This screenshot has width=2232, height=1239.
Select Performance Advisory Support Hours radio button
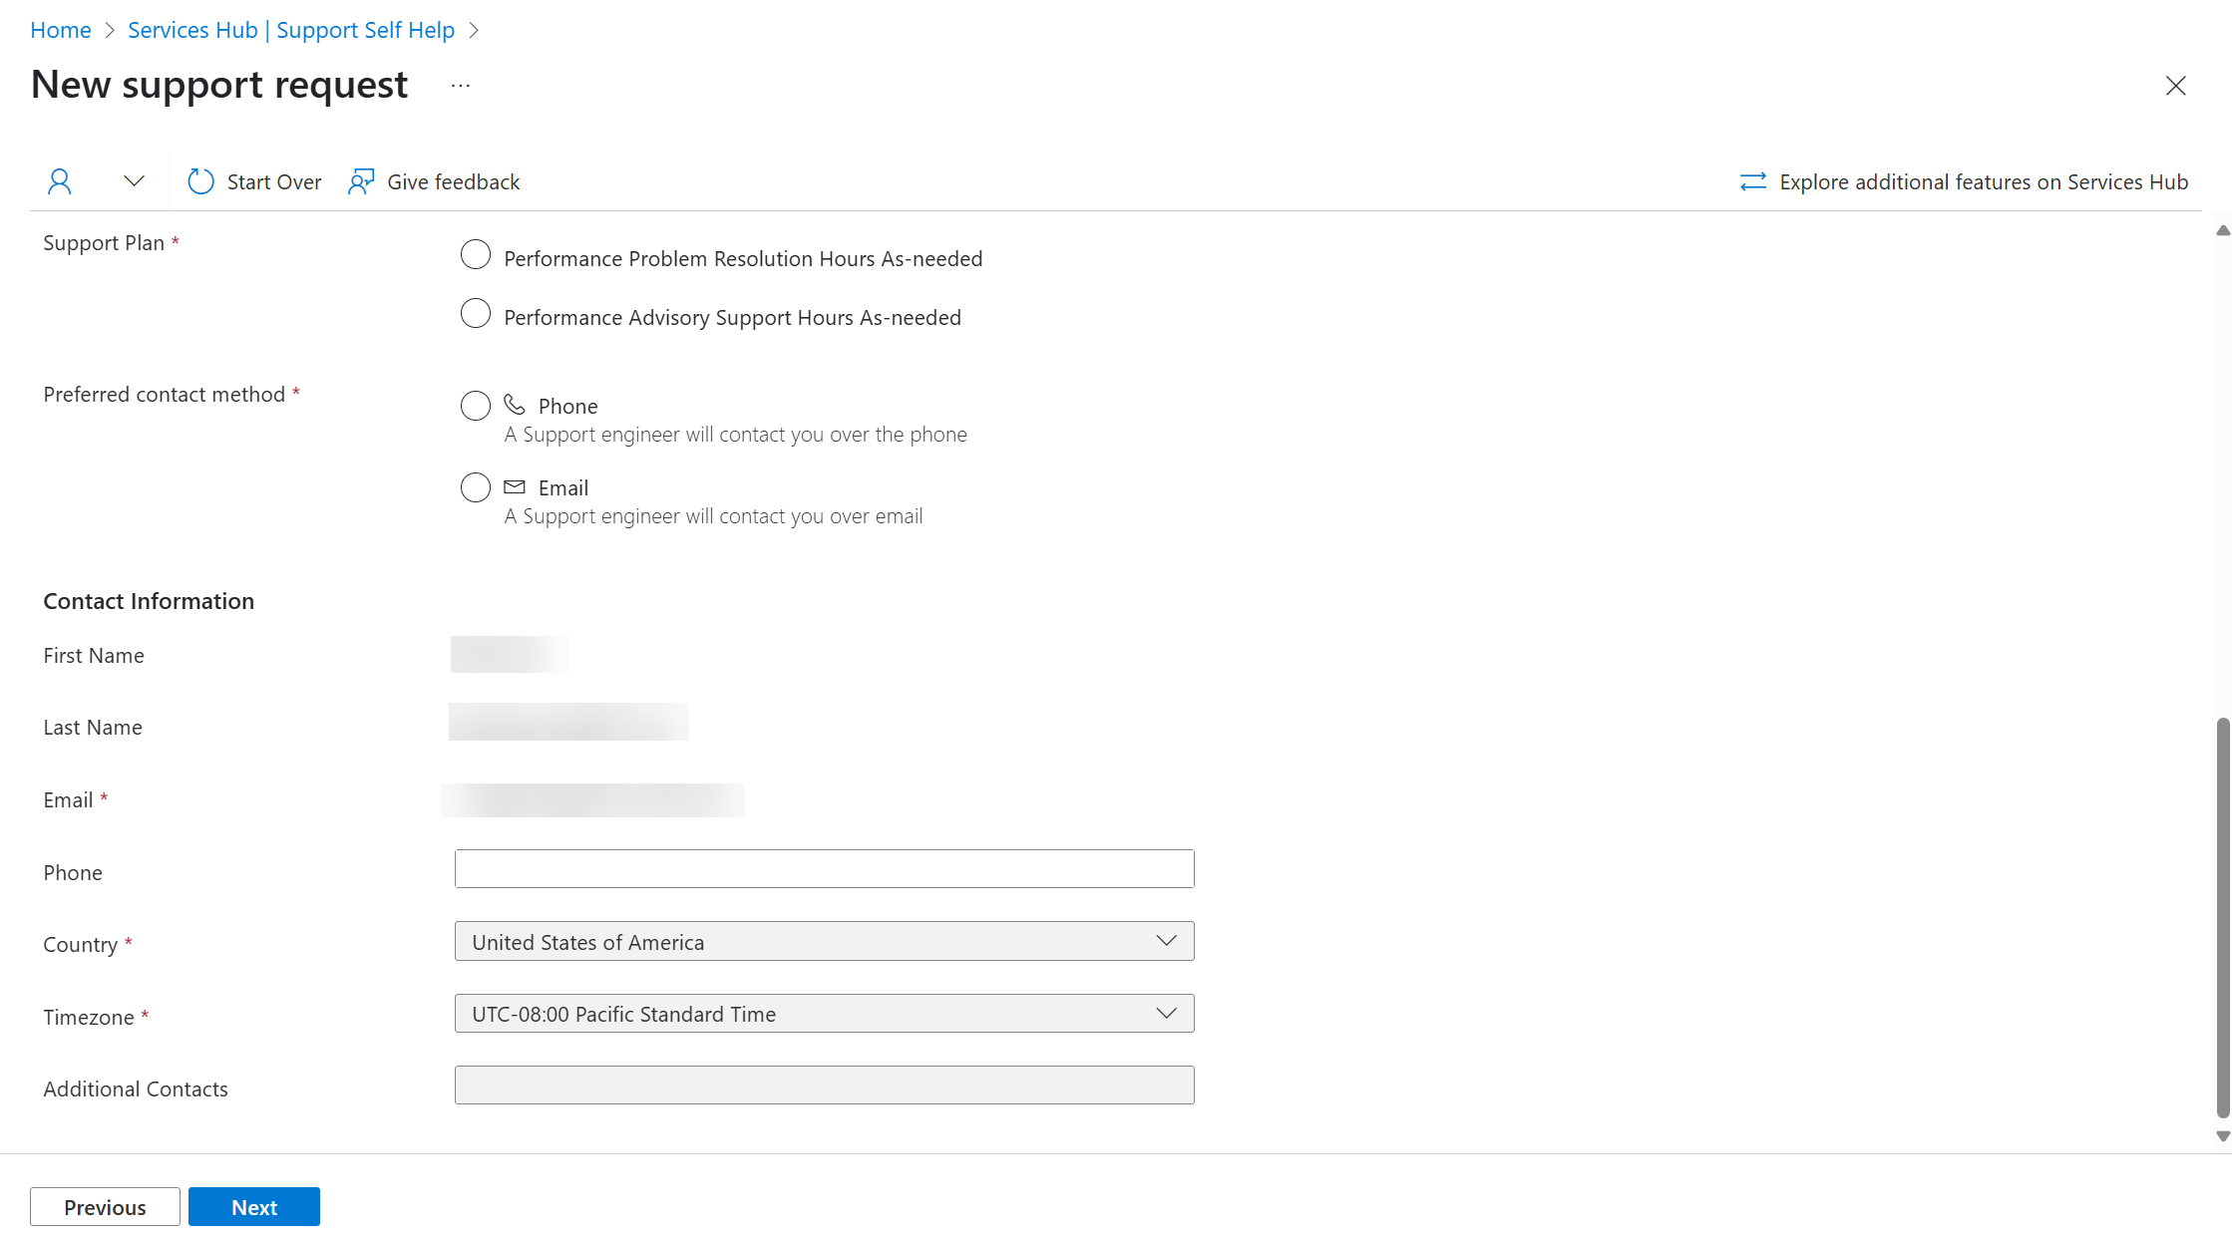pyautogui.click(x=475, y=316)
